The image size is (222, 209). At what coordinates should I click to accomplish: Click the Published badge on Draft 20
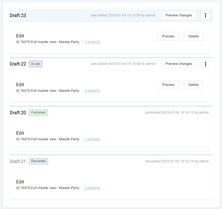pyautogui.click(x=38, y=113)
